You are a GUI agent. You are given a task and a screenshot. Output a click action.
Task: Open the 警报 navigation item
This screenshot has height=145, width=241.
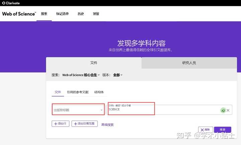[96, 14]
